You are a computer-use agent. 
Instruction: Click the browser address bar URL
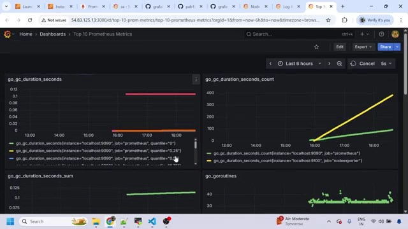pos(195,20)
